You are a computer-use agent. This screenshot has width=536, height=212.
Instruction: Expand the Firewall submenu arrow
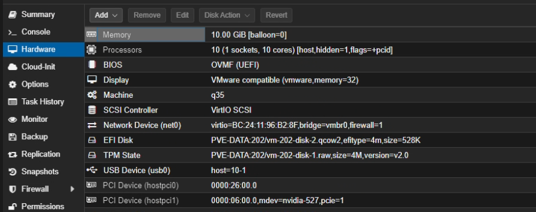coord(72,189)
